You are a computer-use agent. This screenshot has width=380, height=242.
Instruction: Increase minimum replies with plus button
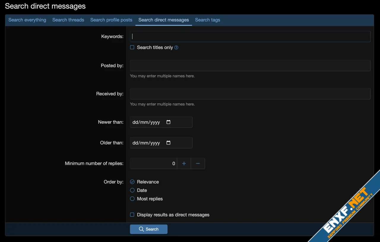[184, 163]
